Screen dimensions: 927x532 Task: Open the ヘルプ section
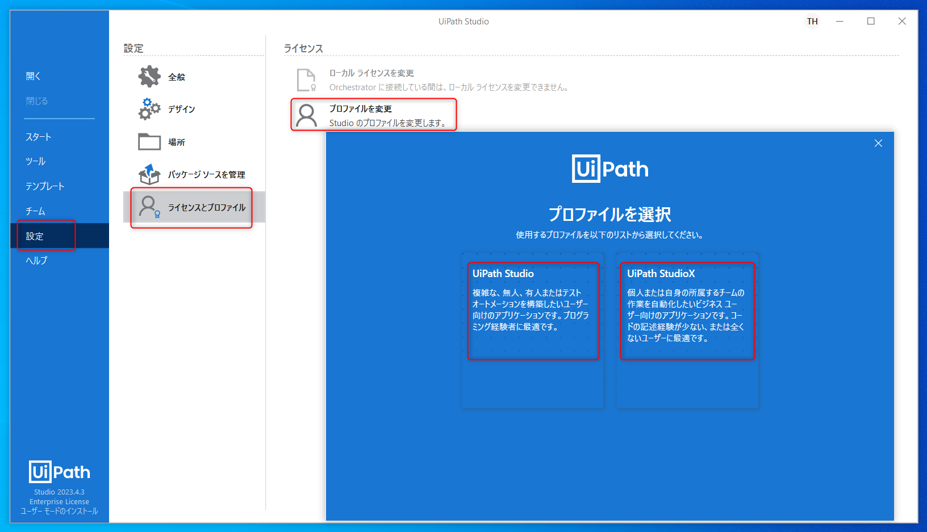[x=35, y=260]
